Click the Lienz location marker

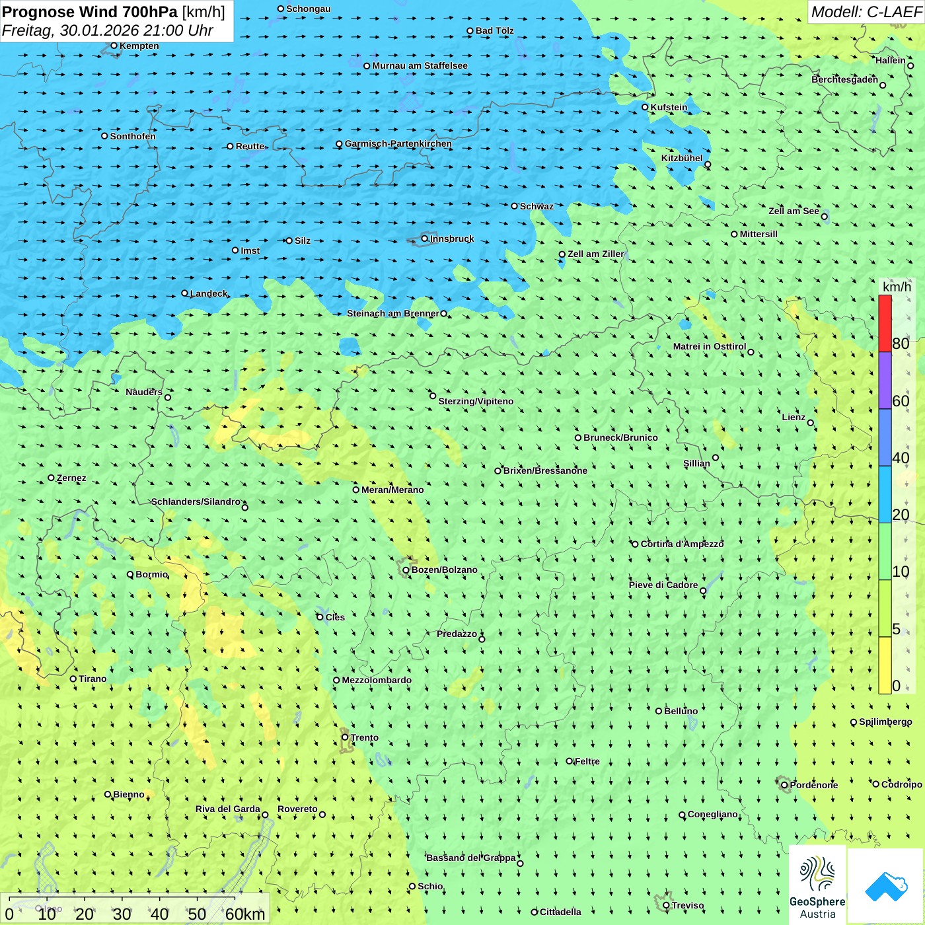click(811, 423)
